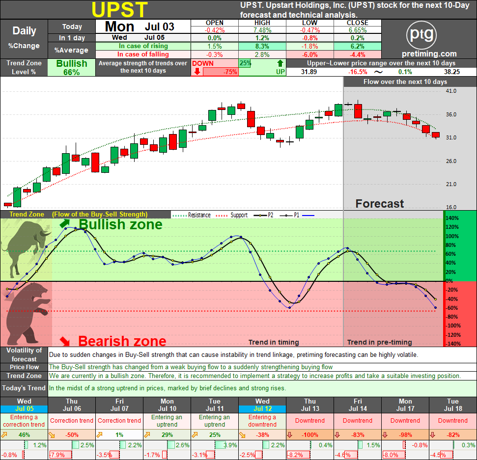Click the Bullish 66% trend zone cell

tap(72, 67)
